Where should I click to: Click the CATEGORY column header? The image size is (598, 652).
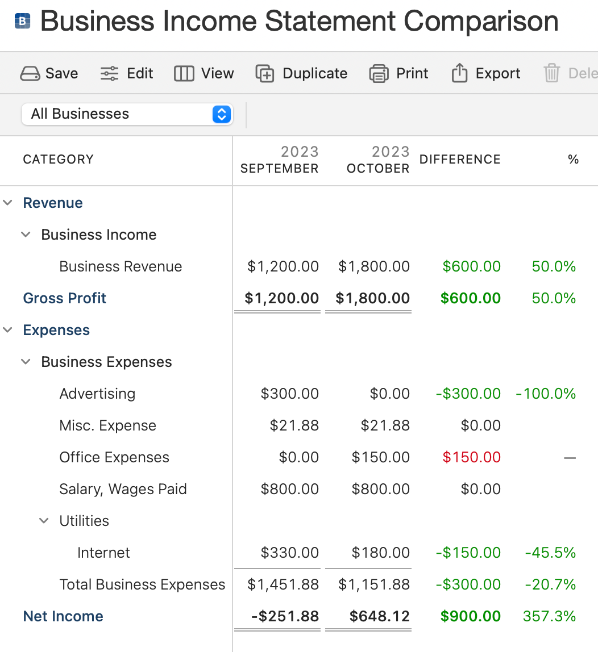[58, 160]
